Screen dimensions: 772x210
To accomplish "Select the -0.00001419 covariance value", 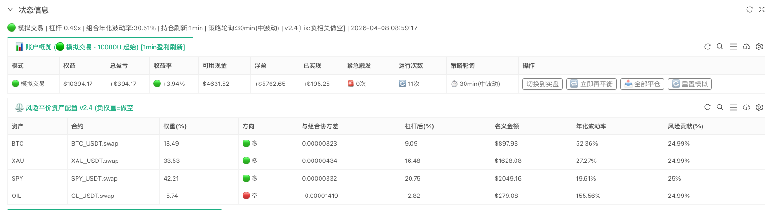I will (320, 196).
